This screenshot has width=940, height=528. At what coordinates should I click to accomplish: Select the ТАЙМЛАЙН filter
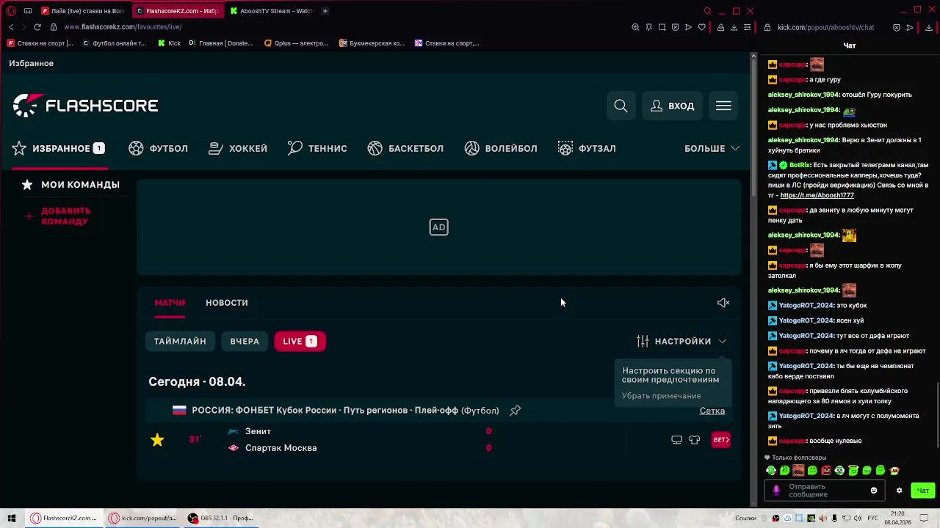pos(180,341)
